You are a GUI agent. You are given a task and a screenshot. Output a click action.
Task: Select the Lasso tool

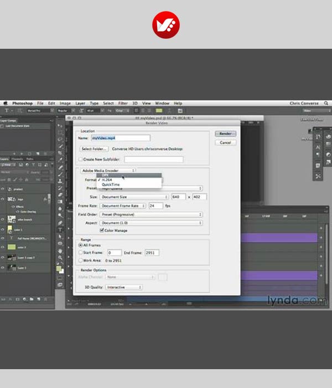click(60, 139)
